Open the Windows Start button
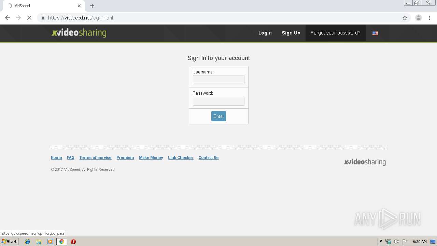The image size is (437, 246). click(x=9, y=242)
